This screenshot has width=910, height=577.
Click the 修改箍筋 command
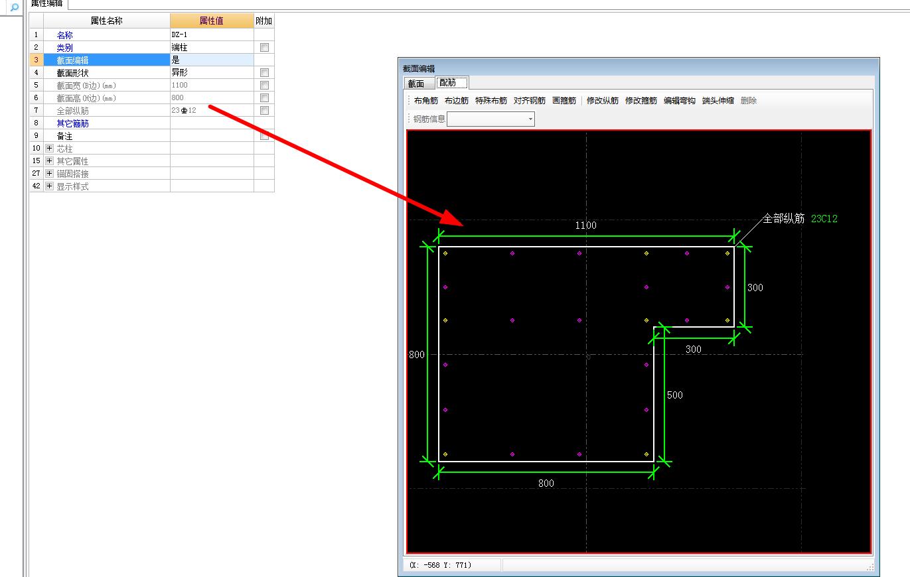pos(641,101)
